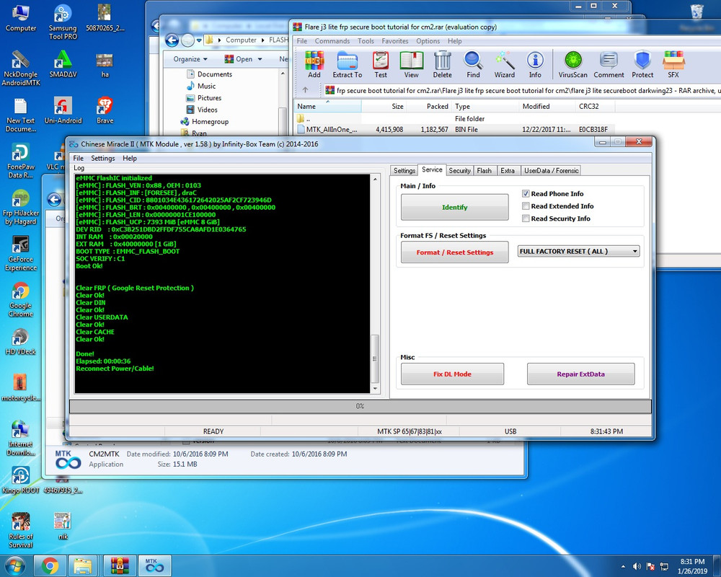Expand Organize dropdown in Explorer
The height and width of the screenshot is (577, 721).
[190, 59]
